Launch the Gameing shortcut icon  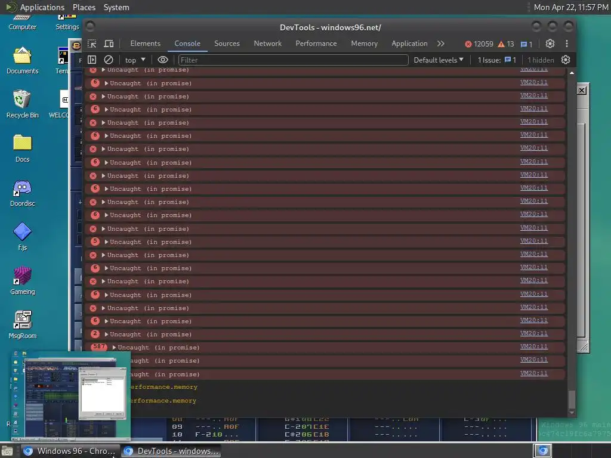tap(22, 281)
